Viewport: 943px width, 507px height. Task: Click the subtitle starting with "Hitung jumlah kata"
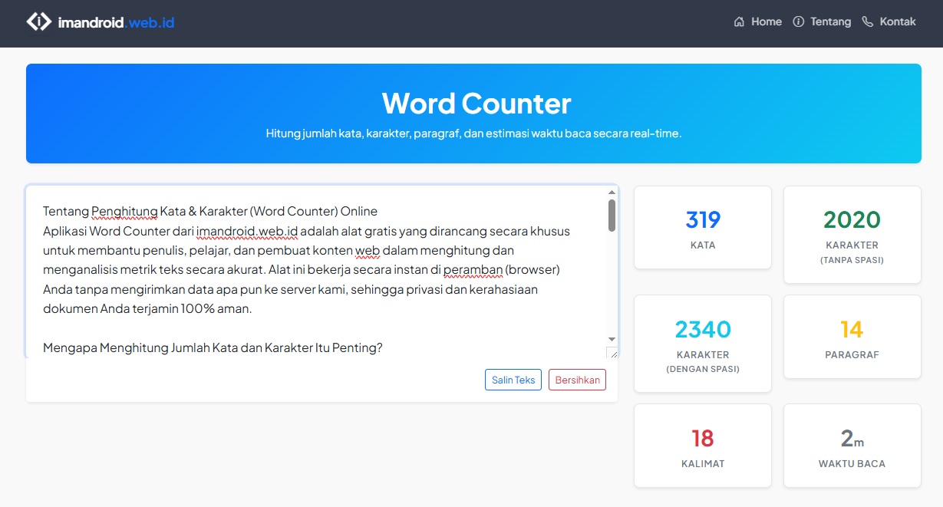(x=473, y=133)
